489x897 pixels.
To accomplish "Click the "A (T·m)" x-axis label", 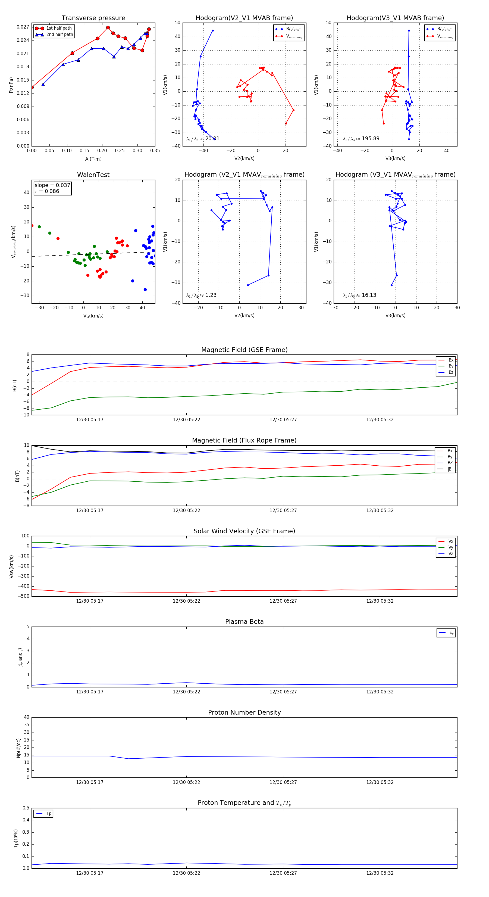I will pos(93,159).
